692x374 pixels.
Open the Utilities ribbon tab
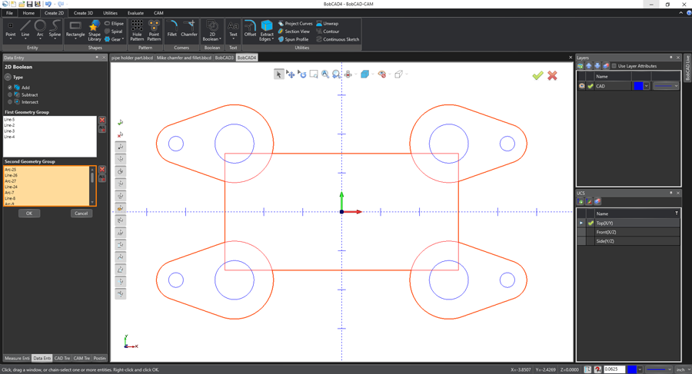110,13
